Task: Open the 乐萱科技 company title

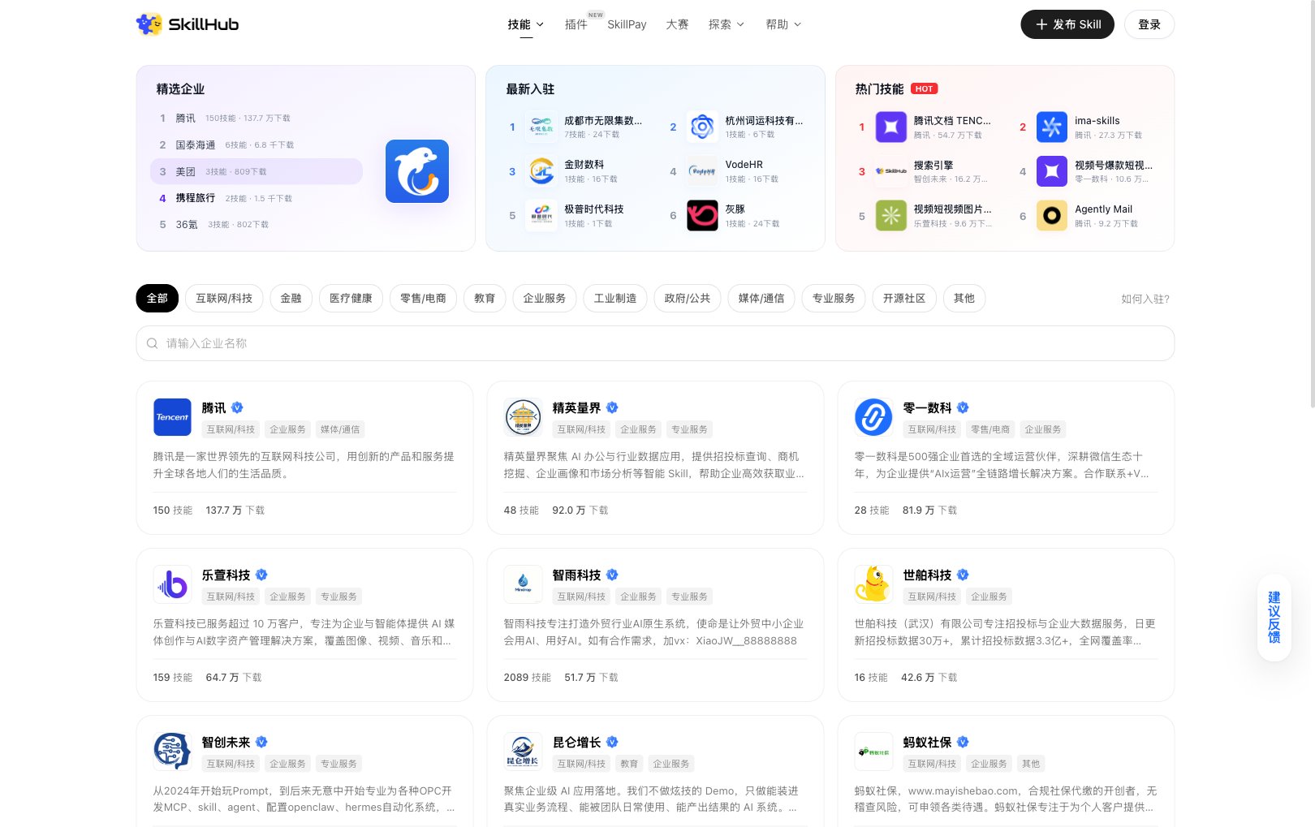Action: point(226,575)
